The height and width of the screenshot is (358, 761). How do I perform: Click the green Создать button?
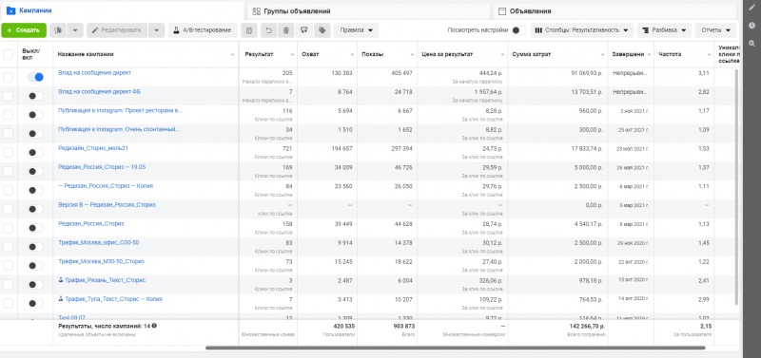24,30
